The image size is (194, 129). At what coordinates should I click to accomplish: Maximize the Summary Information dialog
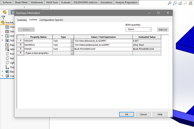coord(158,13)
